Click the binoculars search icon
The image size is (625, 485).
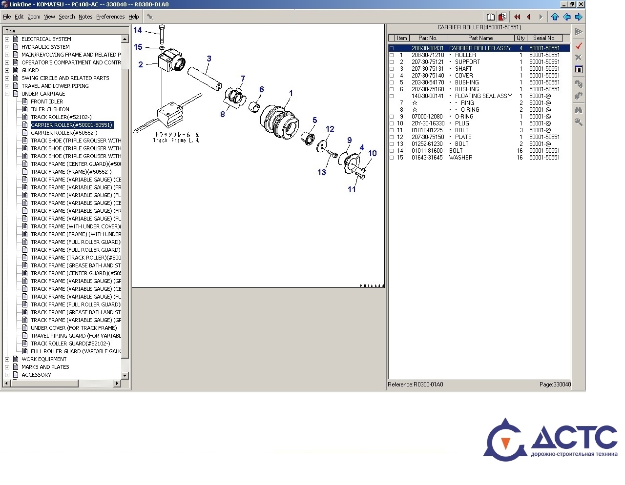click(579, 110)
